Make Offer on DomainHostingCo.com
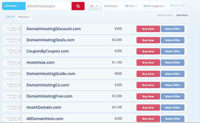200x123 pixels. click(x=173, y=85)
